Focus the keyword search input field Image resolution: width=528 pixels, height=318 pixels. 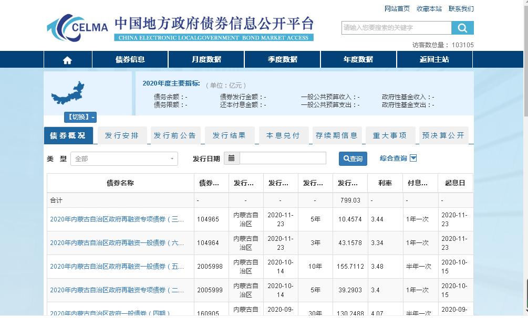click(396, 28)
